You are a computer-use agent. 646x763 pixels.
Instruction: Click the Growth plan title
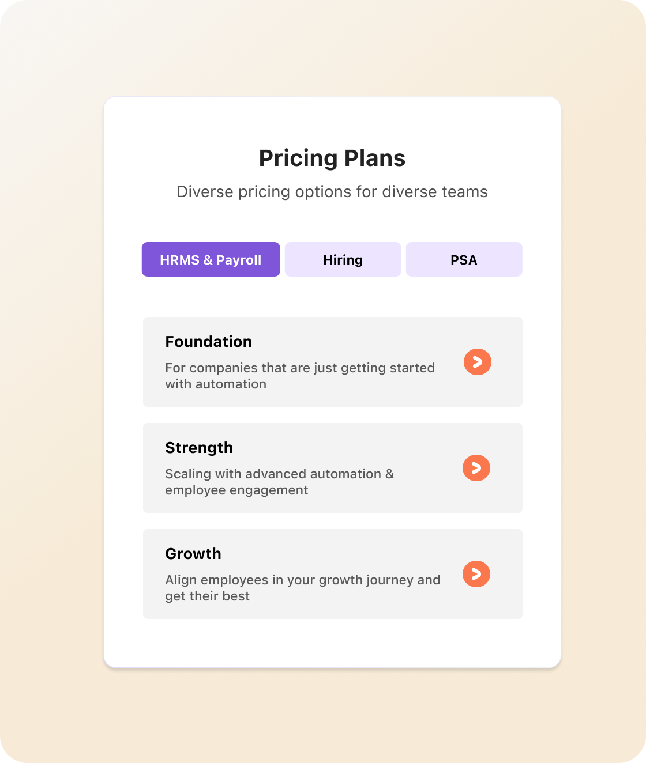pos(193,554)
